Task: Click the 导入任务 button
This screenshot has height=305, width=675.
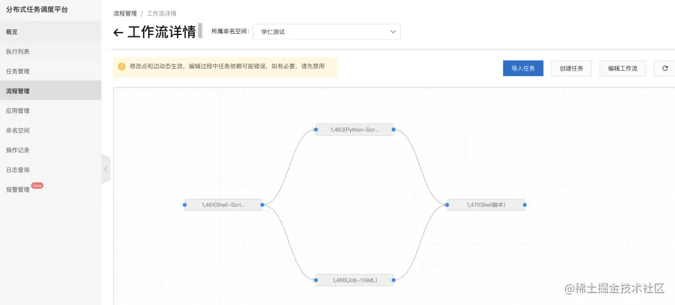Action: click(x=523, y=68)
